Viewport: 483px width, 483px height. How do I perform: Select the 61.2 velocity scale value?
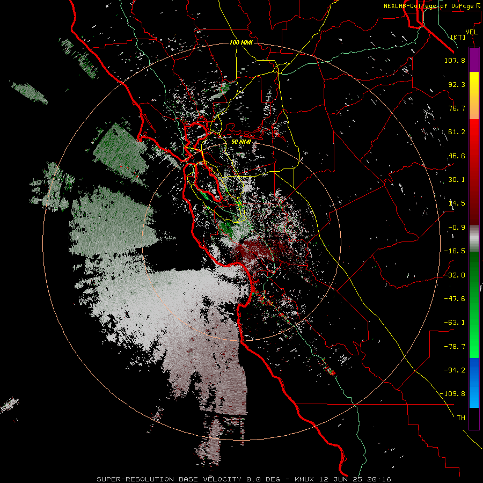tap(457, 132)
